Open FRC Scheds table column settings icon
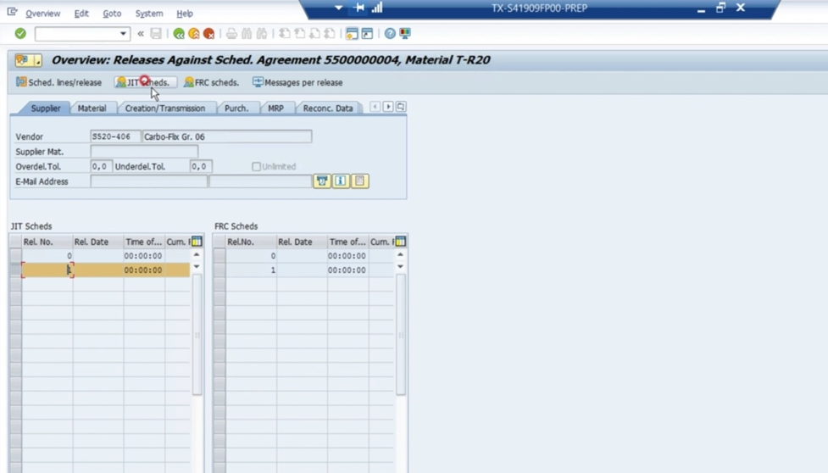Image resolution: width=828 pixels, height=473 pixels. (x=400, y=242)
